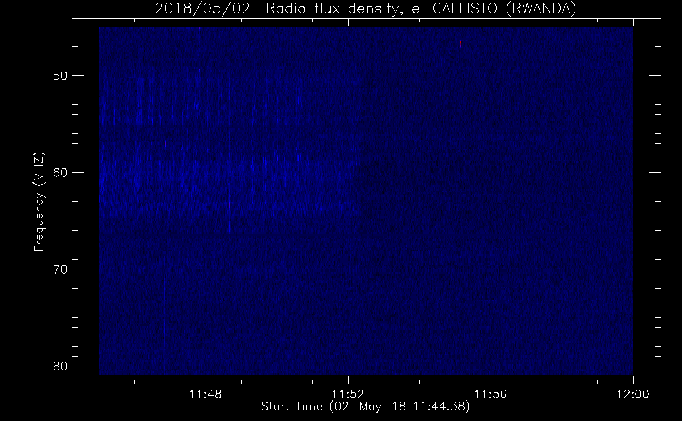The height and width of the screenshot is (421, 682).
Task: Click the 'Frequency (MHZ)' axis label
Action: [x=39, y=202]
